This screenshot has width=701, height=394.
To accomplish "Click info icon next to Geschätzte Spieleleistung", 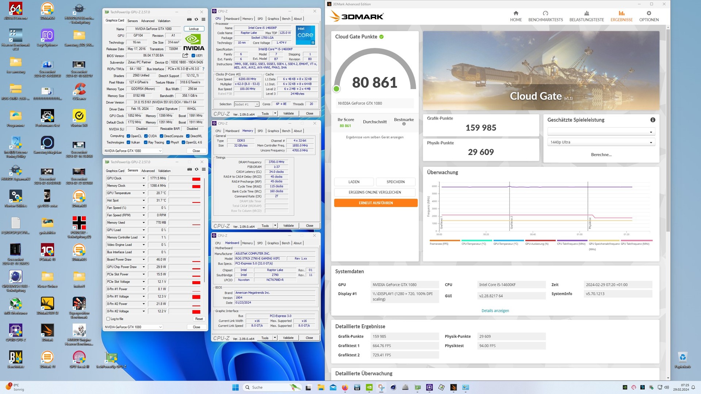I will (653, 120).
